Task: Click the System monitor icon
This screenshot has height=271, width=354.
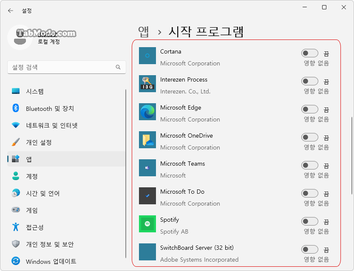Action: tap(16, 91)
